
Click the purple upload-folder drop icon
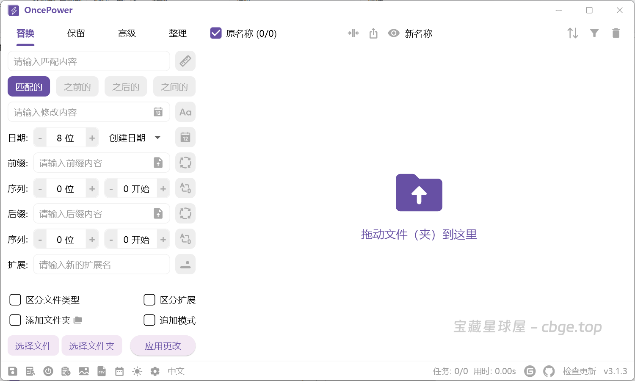pos(419,193)
